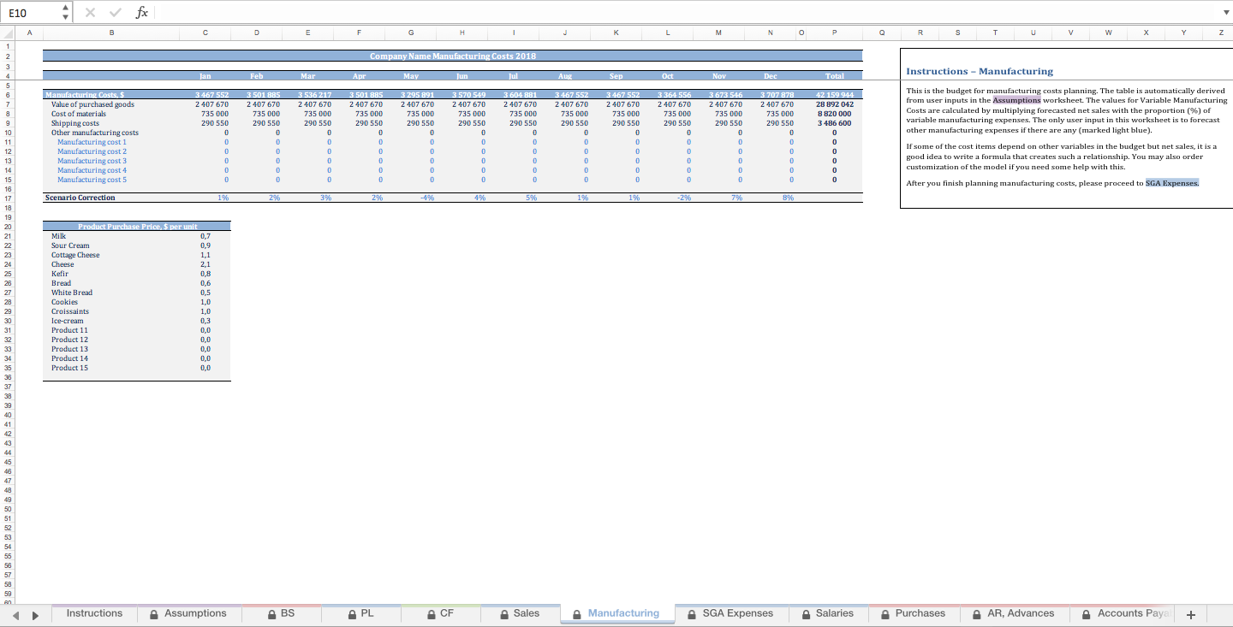The image size is (1233, 627).
Task: Select column B by clicking its header
Action: pos(111,33)
